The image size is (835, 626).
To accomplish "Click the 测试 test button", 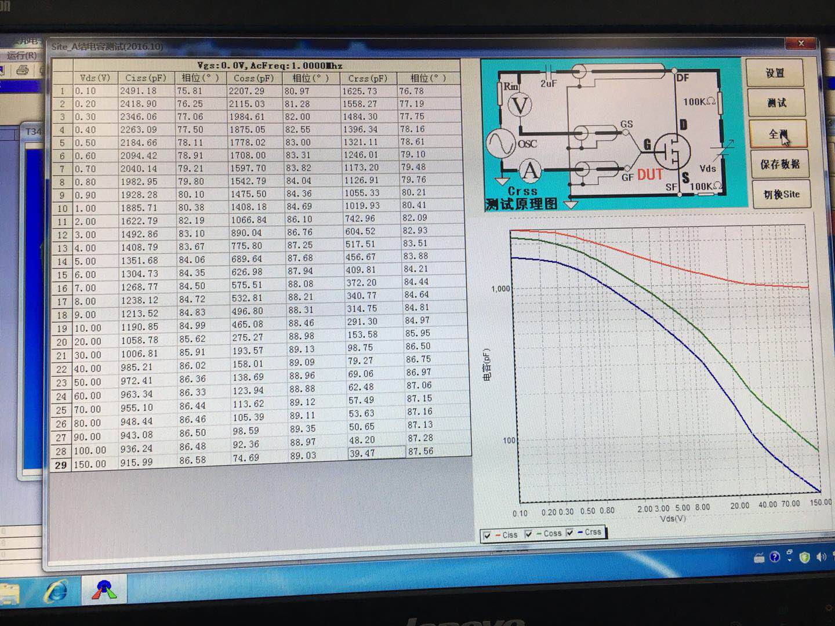I will [x=776, y=103].
